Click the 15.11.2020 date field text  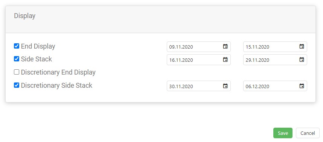257,47
